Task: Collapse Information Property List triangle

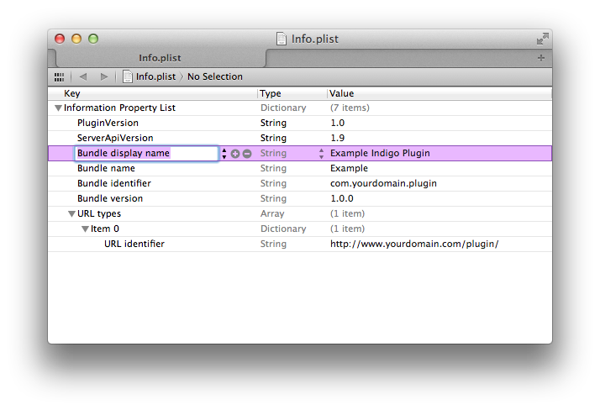Action: tap(58, 108)
